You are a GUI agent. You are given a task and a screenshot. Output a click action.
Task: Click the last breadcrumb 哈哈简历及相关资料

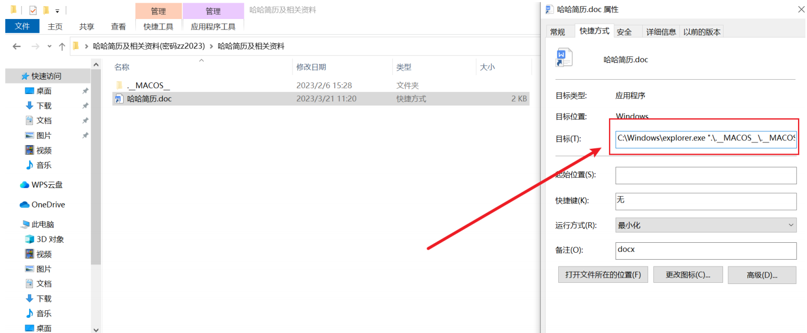251,46
